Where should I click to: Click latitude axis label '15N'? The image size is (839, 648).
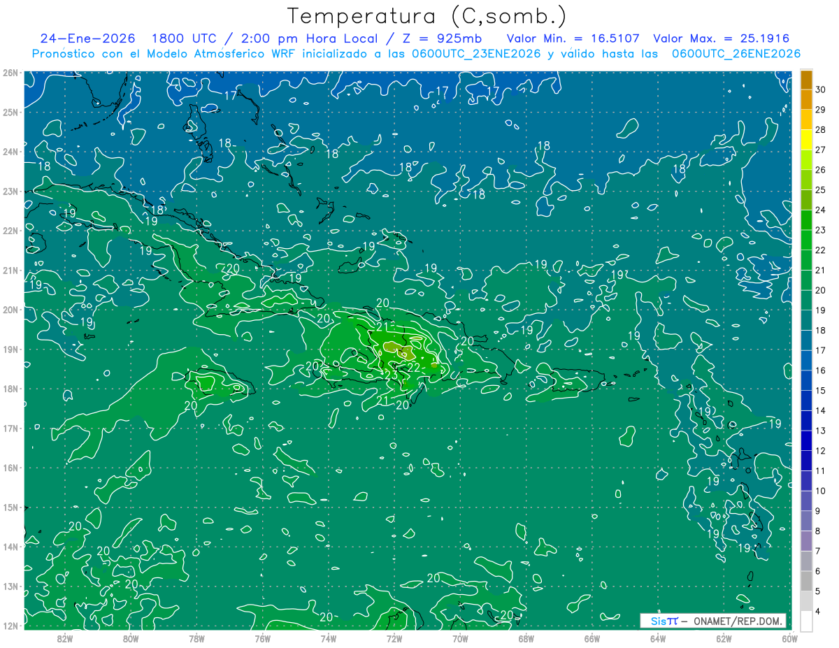pyautogui.click(x=10, y=507)
